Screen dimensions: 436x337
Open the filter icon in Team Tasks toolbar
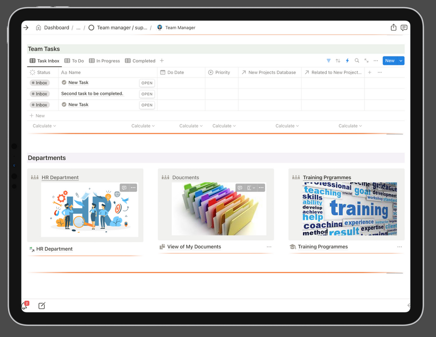click(328, 61)
